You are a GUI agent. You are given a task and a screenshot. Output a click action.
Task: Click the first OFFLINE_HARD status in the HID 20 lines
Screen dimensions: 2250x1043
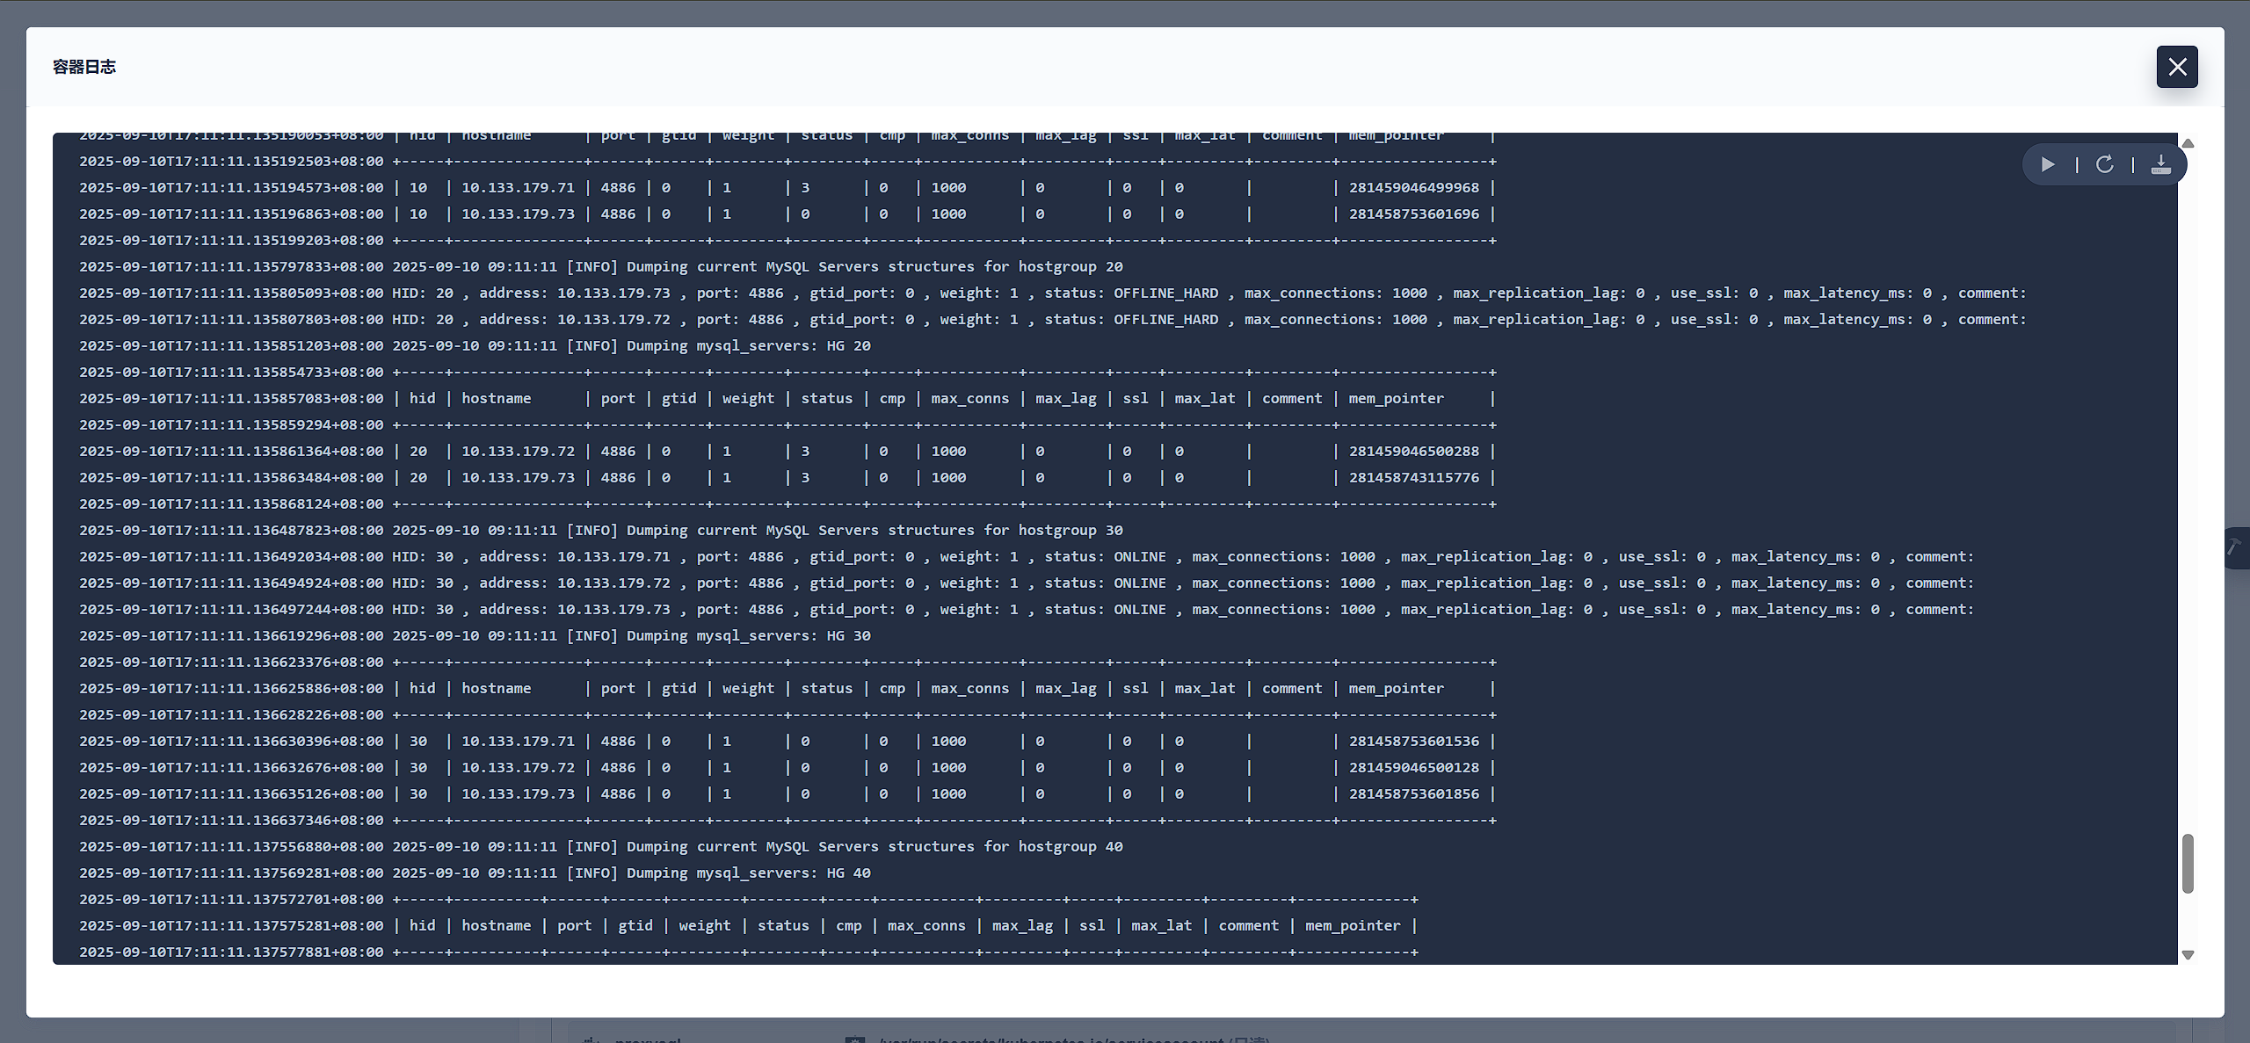[1165, 293]
